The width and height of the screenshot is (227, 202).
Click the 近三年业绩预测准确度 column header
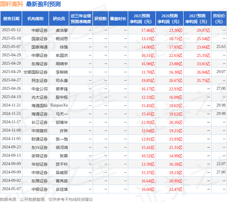(81, 19)
